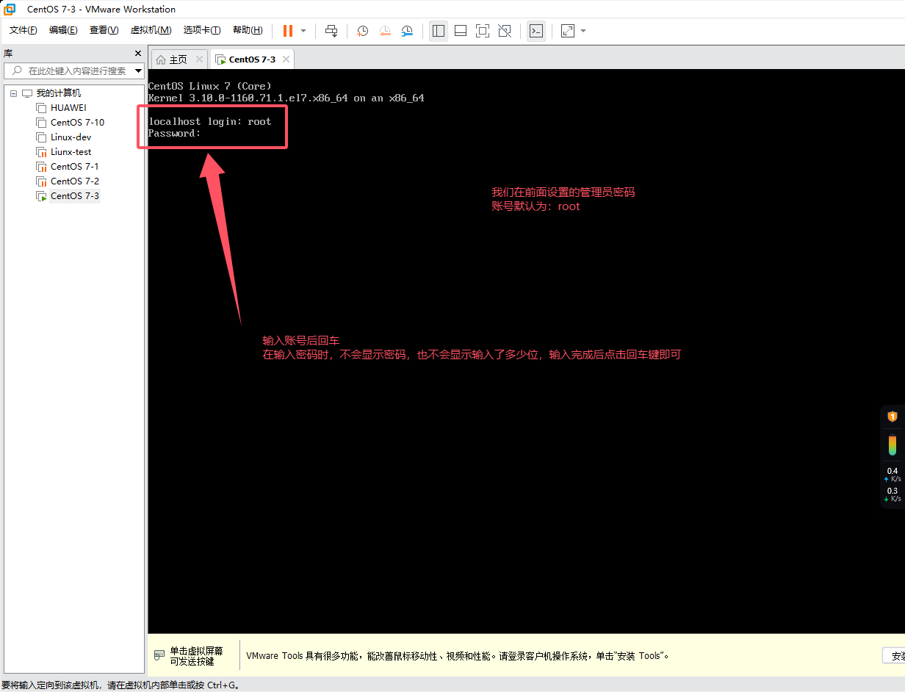Click the revert to snapshot icon
905x692 pixels.
(385, 31)
